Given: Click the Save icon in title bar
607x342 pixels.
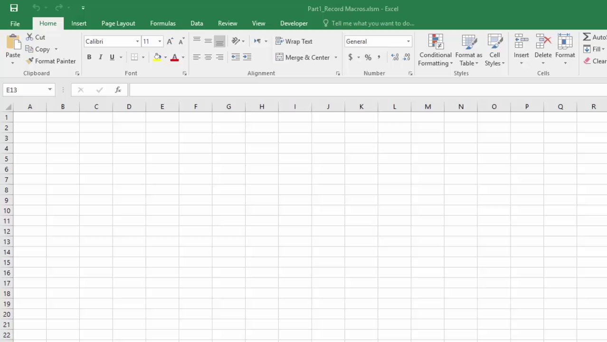Looking at the screenshot, I should (x=14, y=8).
